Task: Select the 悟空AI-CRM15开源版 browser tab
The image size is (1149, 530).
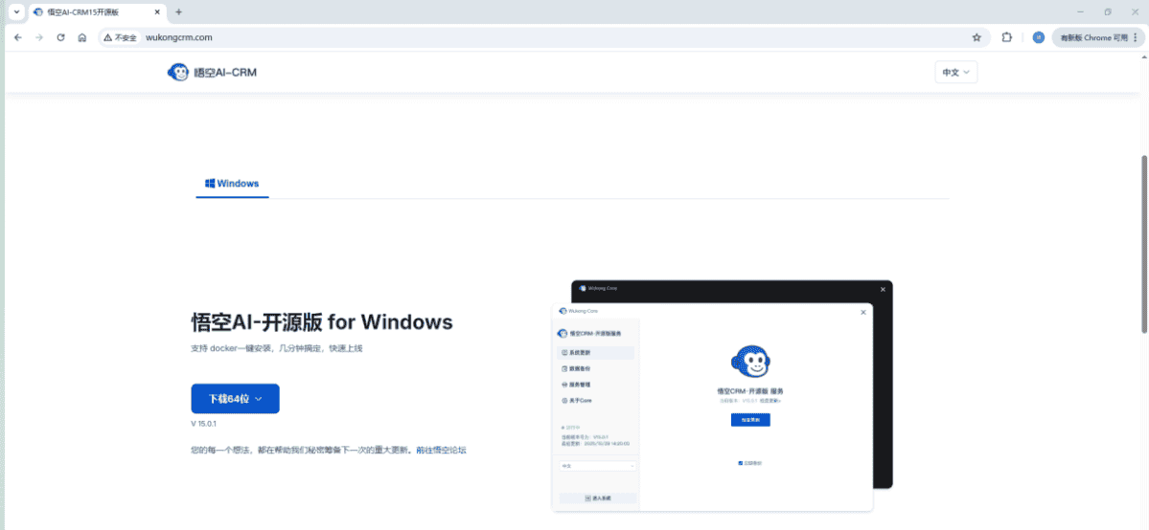Action: [97, 11]
